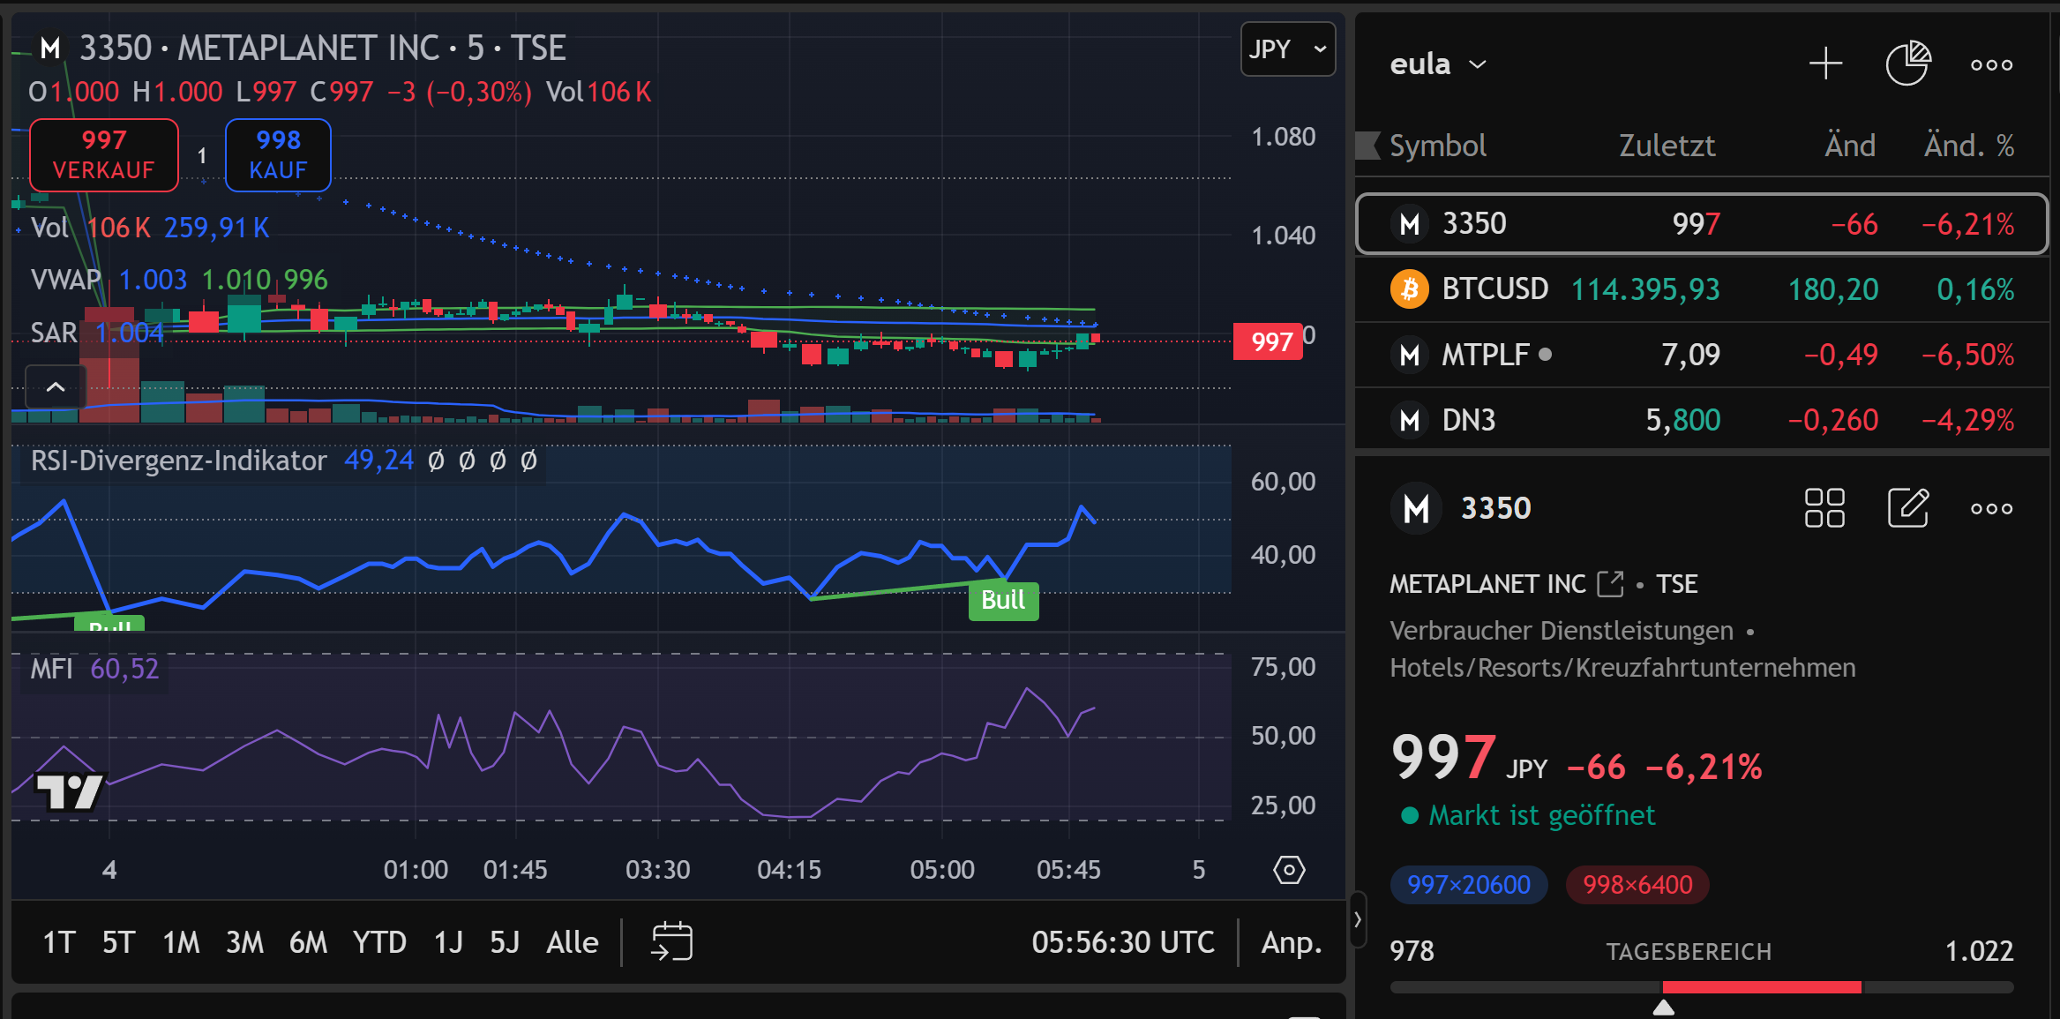This screenshot has height=1019, width=2060.
Task: Click the day range triangle marker
Action: point(1663,1008)
